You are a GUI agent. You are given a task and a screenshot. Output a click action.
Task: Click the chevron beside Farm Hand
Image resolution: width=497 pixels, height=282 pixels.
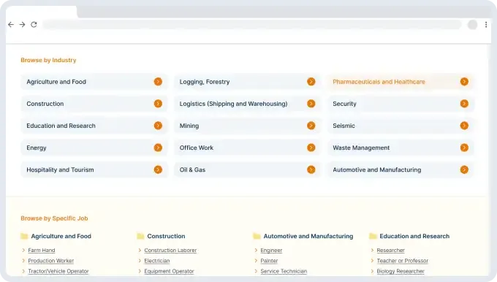pyautogui.click(x=23, y=251)
